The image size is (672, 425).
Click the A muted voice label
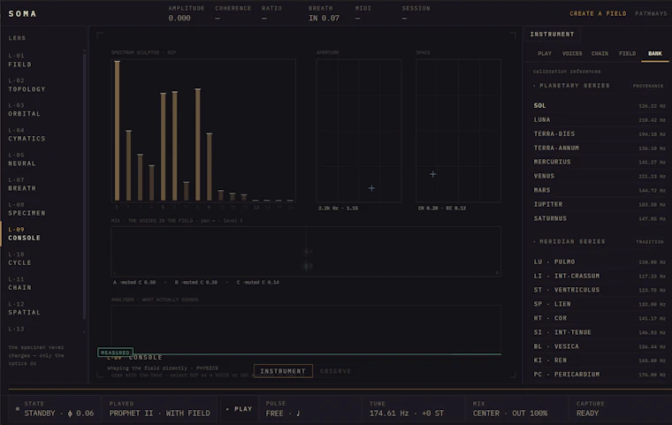pyautogui.click(x=134, y=283)
